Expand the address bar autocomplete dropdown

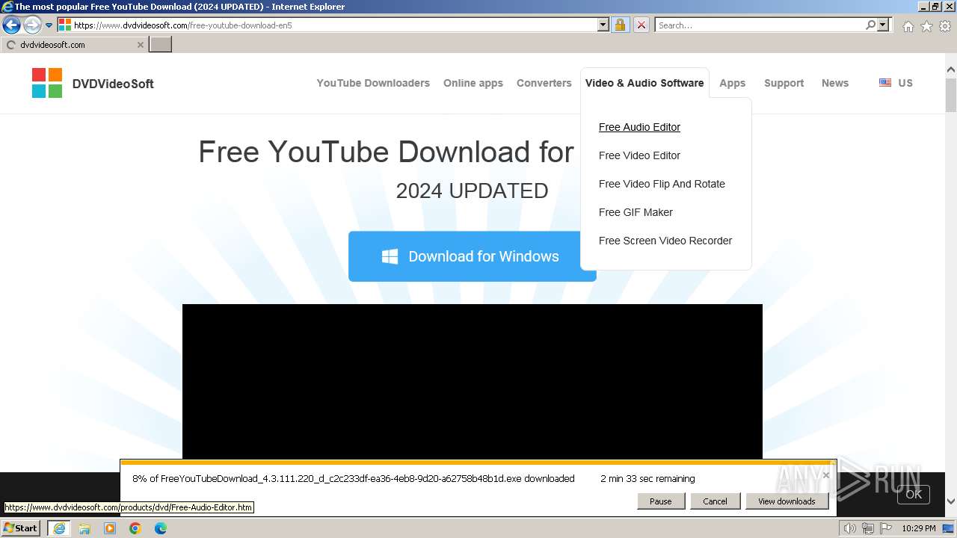(x=603, y=25)
